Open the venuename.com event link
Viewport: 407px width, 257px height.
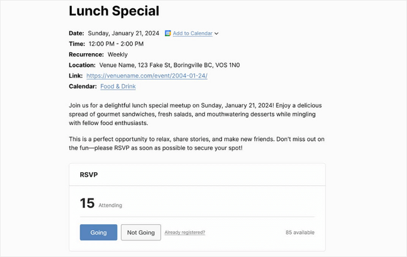coord(147,76)
